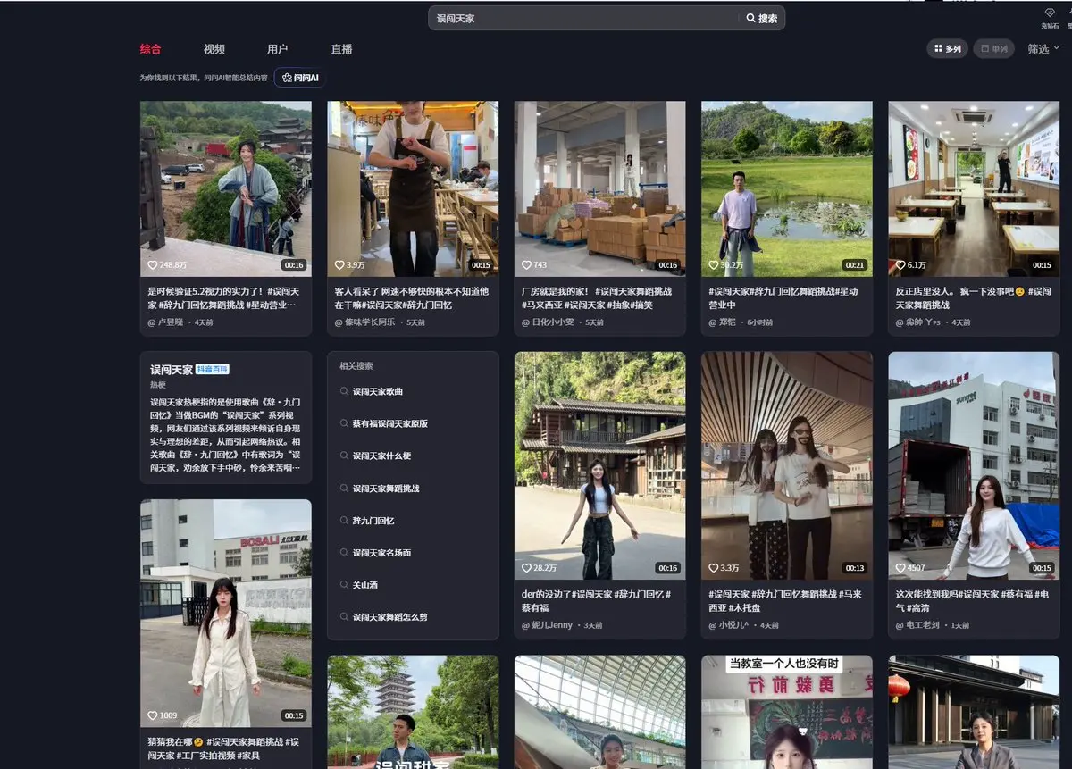
Task: Visit author 郑恺's profile
Action: coord(726,322)
